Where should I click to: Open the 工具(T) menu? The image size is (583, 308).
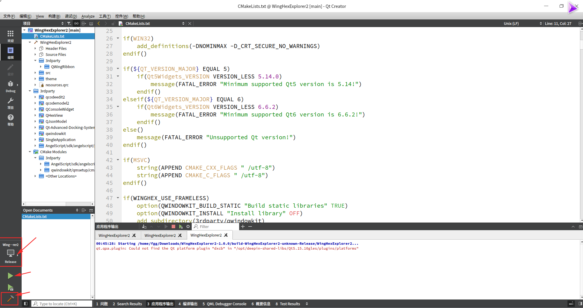pos(105,16)
